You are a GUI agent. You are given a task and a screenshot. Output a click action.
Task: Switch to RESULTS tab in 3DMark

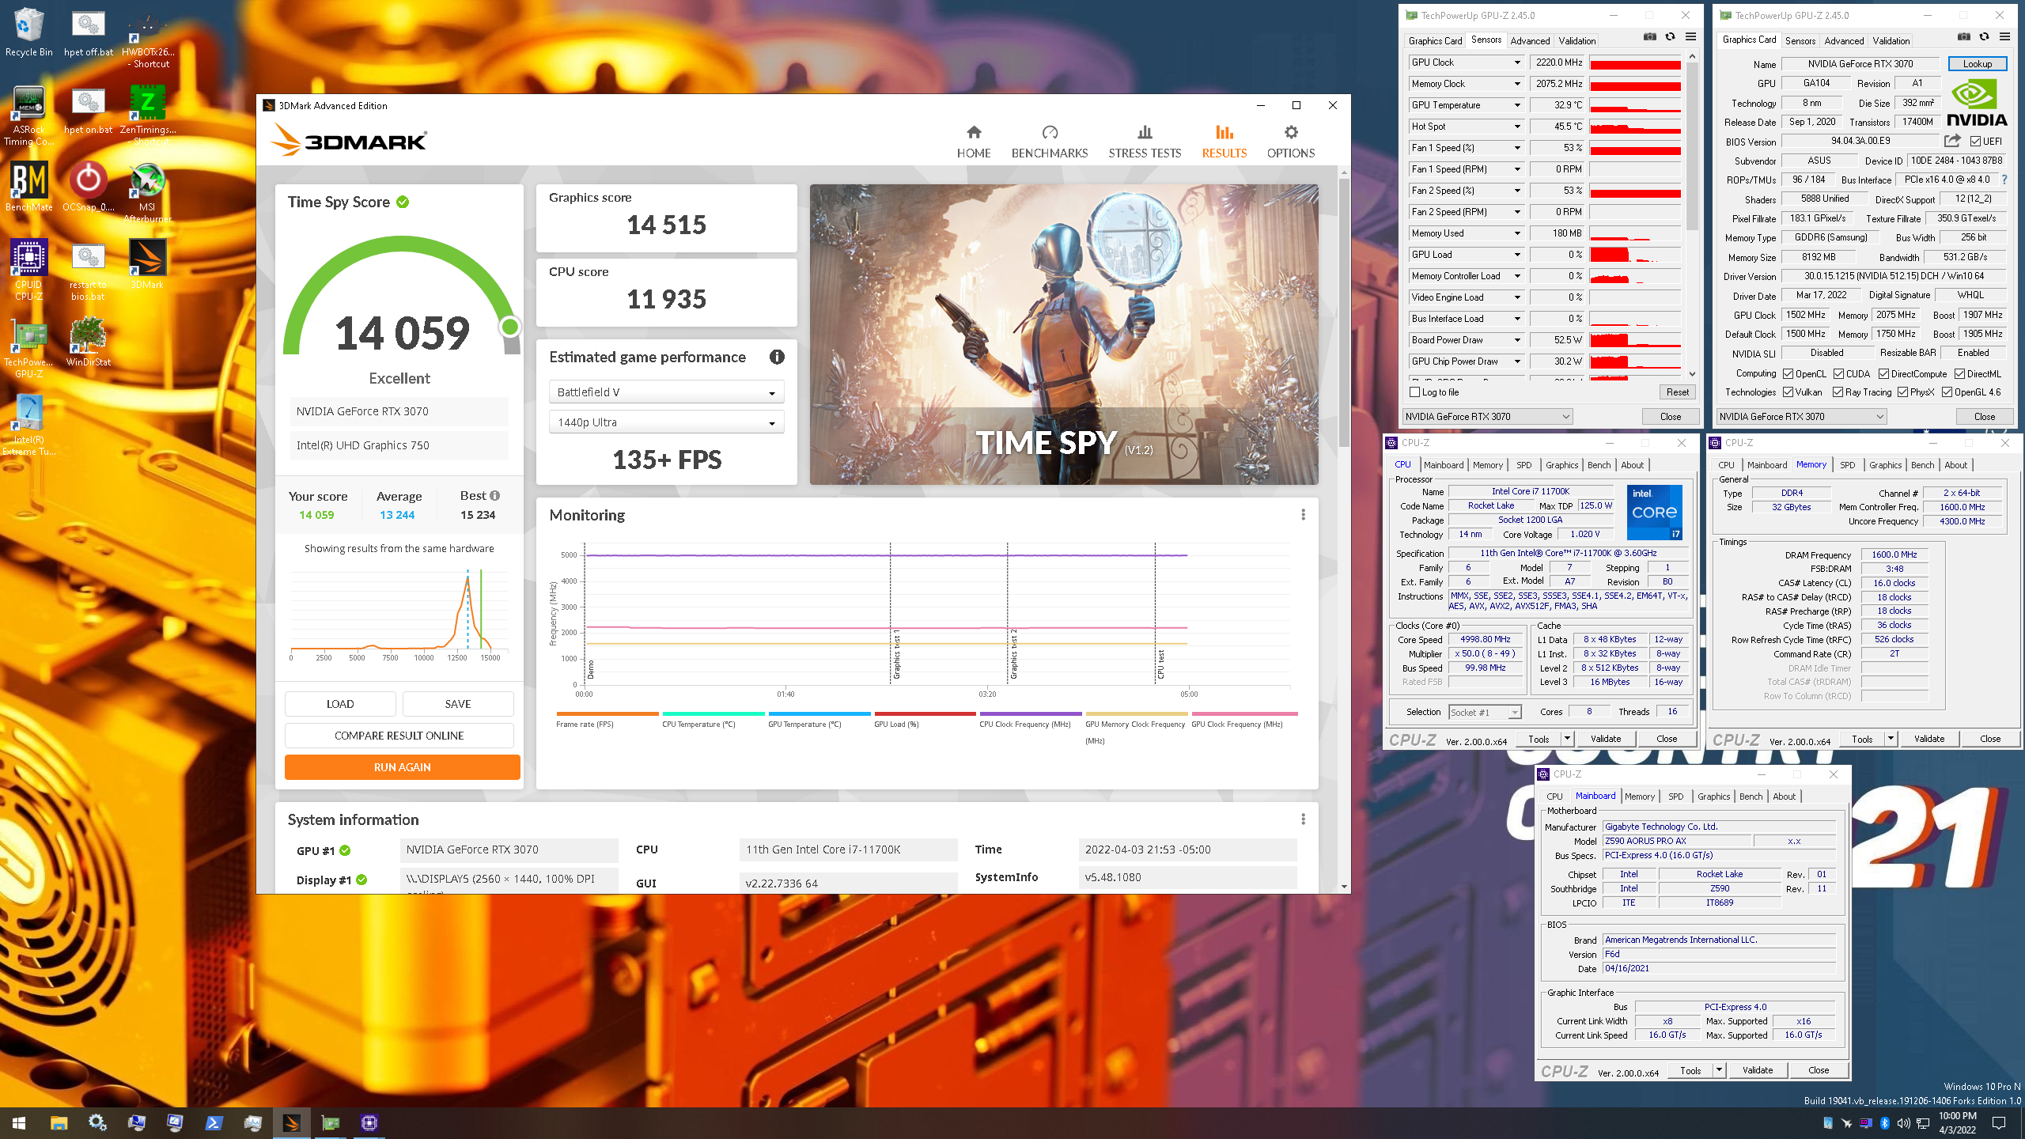pos(1224,142)
